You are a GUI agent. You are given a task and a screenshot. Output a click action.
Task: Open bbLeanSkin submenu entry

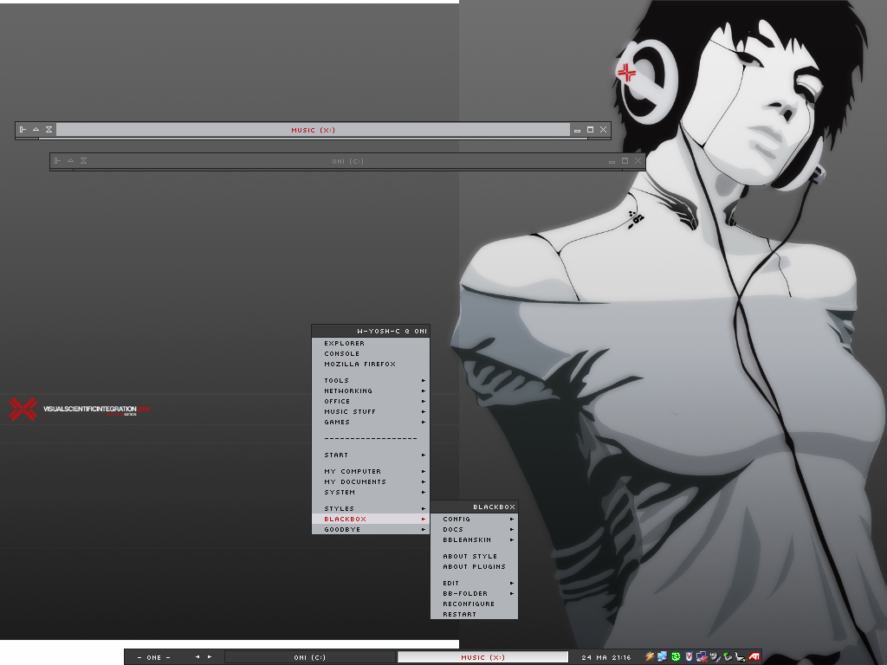[x=474, y=540]
